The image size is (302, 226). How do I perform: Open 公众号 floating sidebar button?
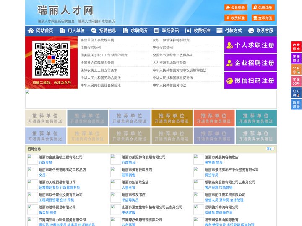(x=296, y=70)
